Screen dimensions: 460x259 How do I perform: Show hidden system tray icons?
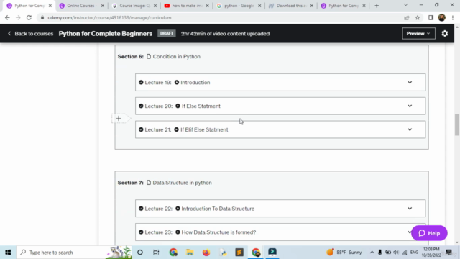point(372,253)
